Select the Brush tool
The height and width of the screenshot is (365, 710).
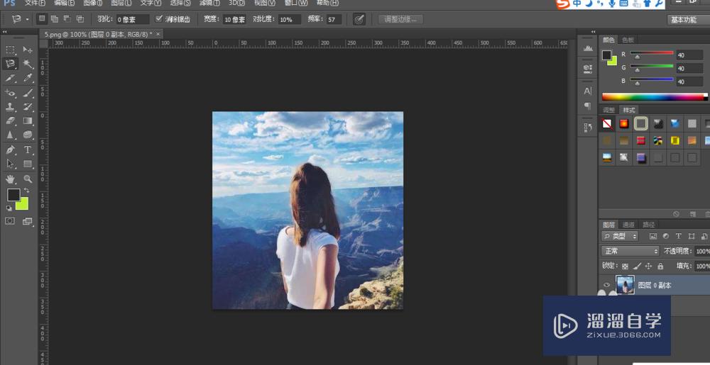[x=28, y=93]
